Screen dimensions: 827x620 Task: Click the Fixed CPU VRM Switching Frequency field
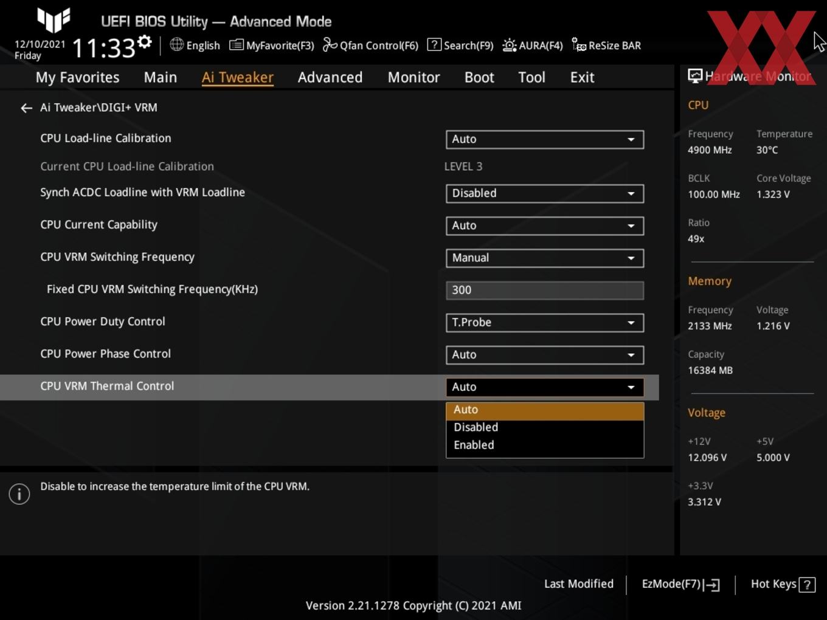pyautogui.click(x=545, y=290)
